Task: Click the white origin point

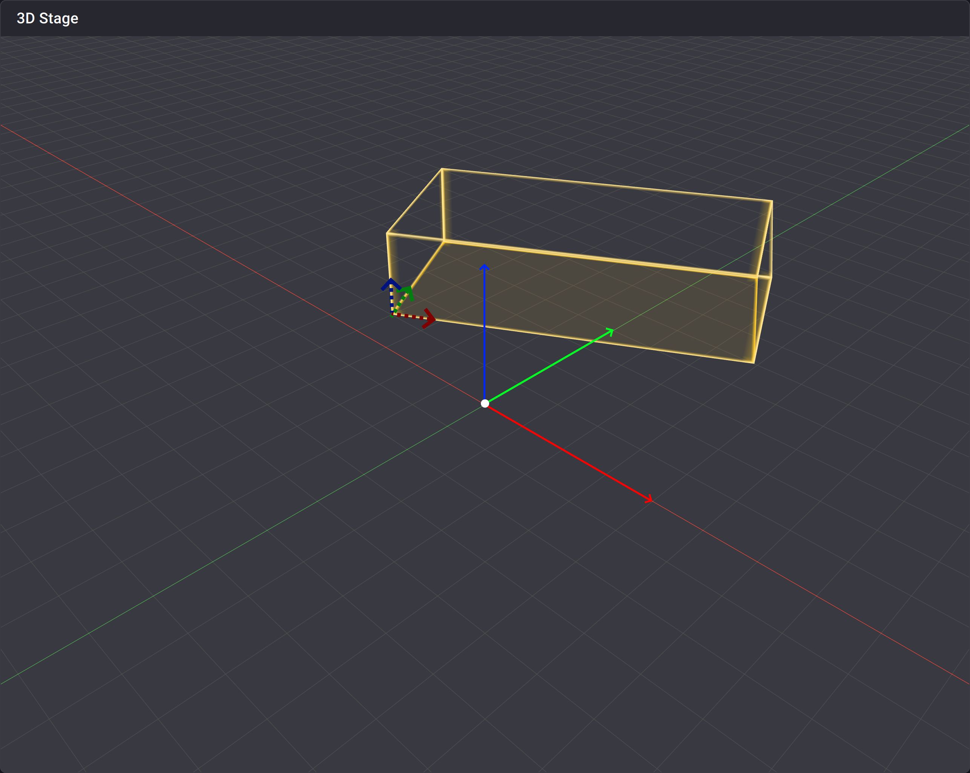Action: point(485,403)
